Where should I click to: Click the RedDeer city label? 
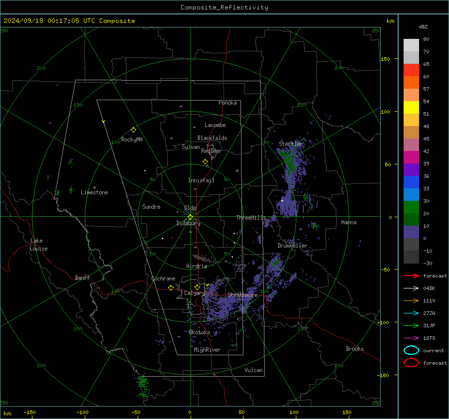[x=212, y=151]
